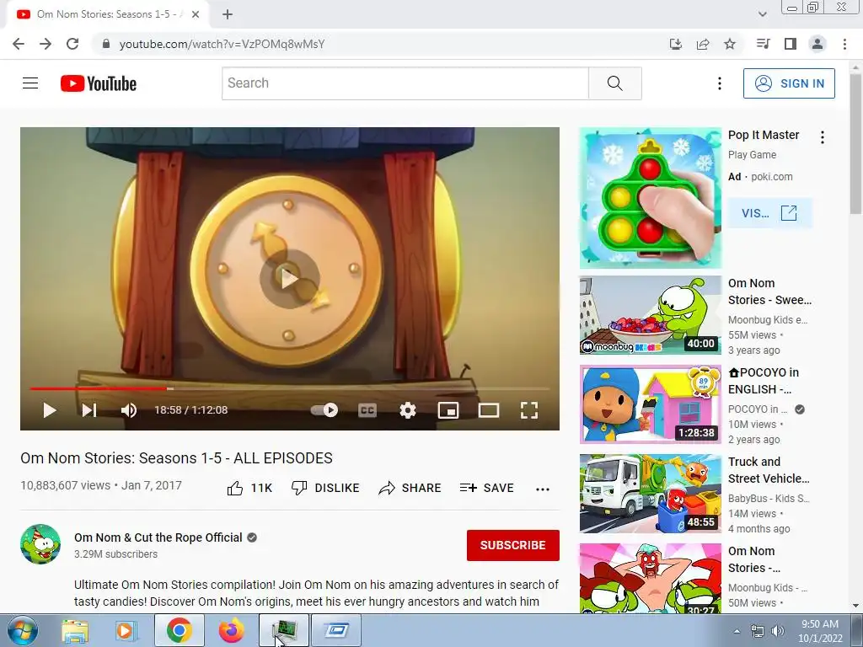This screenshot has height=647, width=863.
Task: Skip to the next video
Action: (x=89, y=410)
